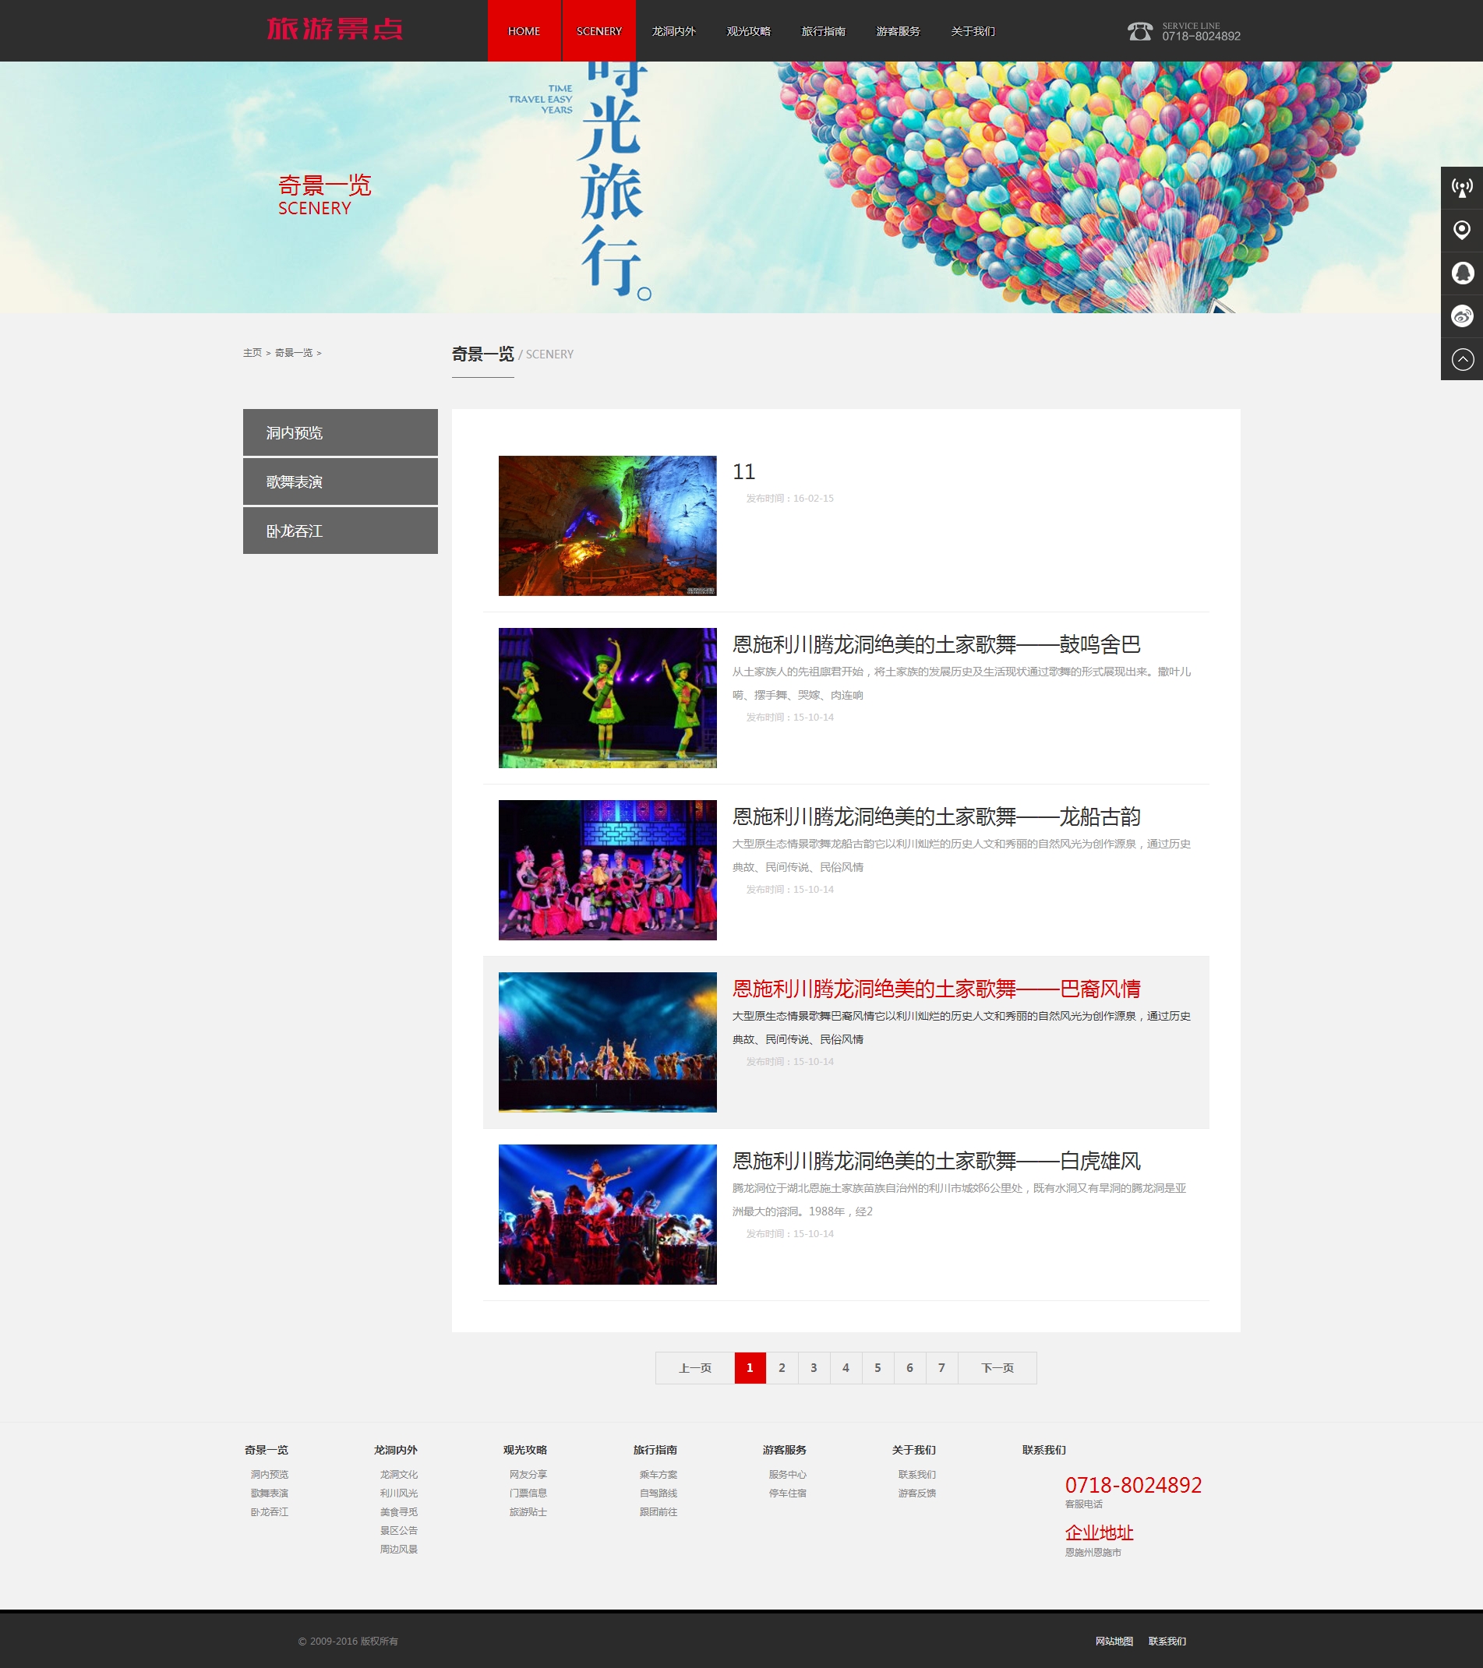Open the Weibo icon in floating sidebar
This screenshot has width=1483, height=1668.
[1461, 316]
